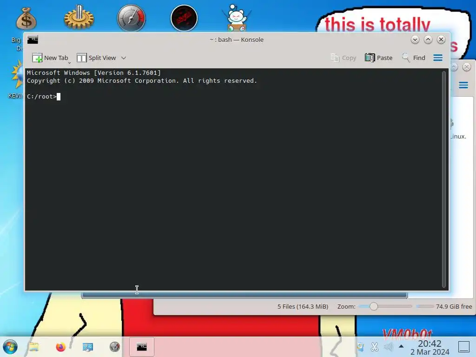This screenshot has width=476, height=357.
Task: Launch Firefox from the taskbar
Action: pyautogui.click(x=61, y=347)
